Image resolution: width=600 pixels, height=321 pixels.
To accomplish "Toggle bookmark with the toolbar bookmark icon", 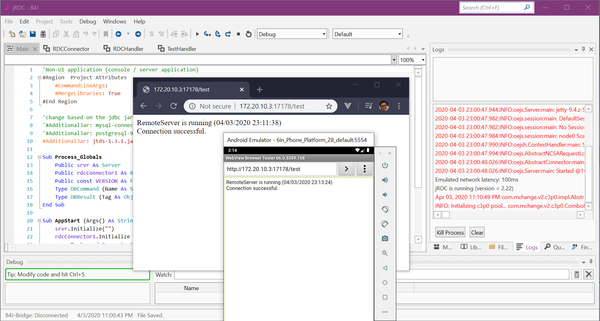I will [x=106, y=34].
